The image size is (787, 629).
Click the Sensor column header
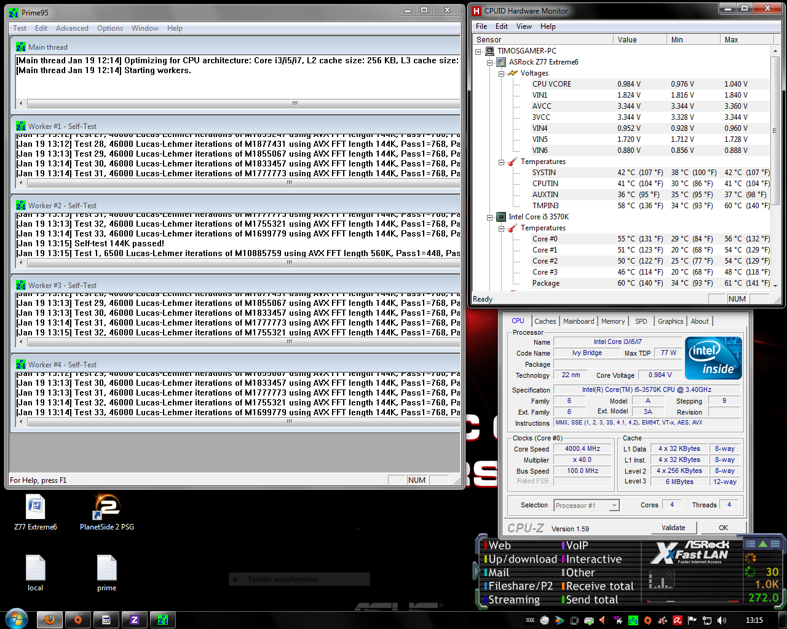543,39
